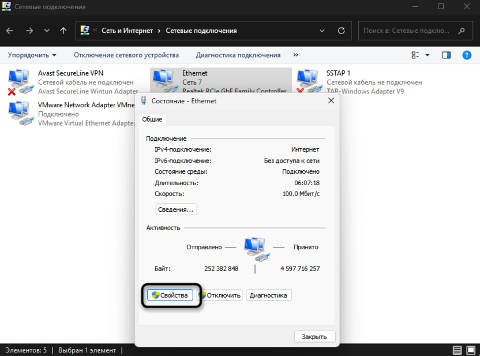This screenshot has width=480, height=356.
Task: Open the address bar history dropdown
Action: pos(322,31)
